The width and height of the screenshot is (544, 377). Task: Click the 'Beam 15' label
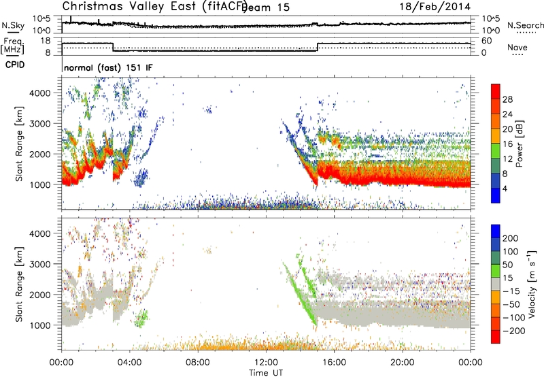point(266,7)
